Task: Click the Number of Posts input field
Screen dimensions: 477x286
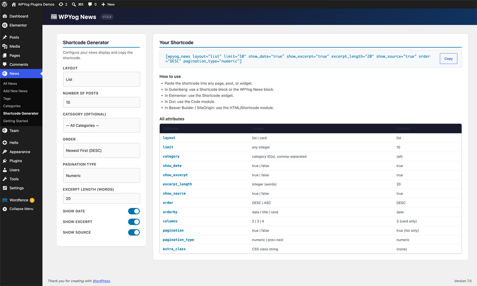Action: click(x=101, y=102)
